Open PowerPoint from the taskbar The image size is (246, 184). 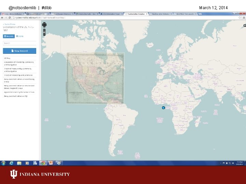(51, 163)
